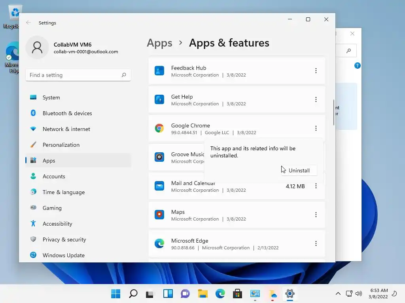Show hidden system tray icons

pos(338,294)
